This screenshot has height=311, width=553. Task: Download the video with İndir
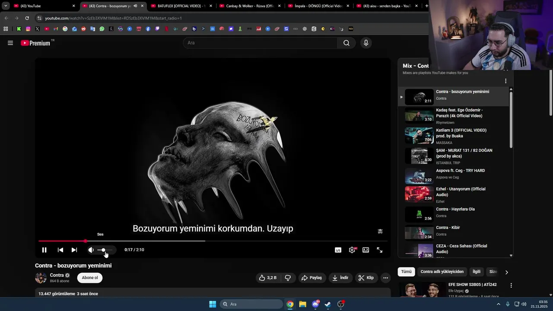pyautogui.click(x=340, y=278)
